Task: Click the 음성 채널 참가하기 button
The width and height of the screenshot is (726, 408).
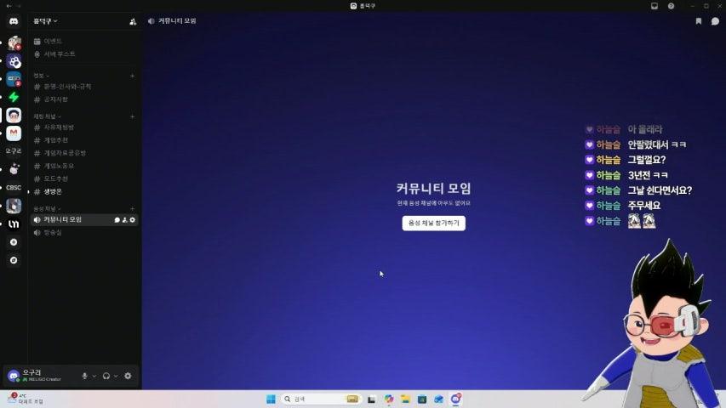Action: [x=434, y=223]
